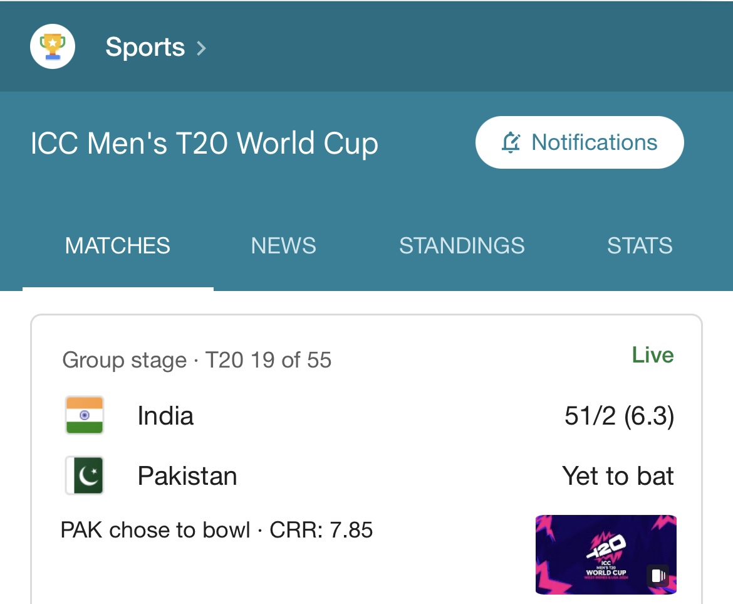The height and width of the screenshot is (604, 733).
Task: Click the video highlights icon on thumbnail
Action: [x=658, y=575]
